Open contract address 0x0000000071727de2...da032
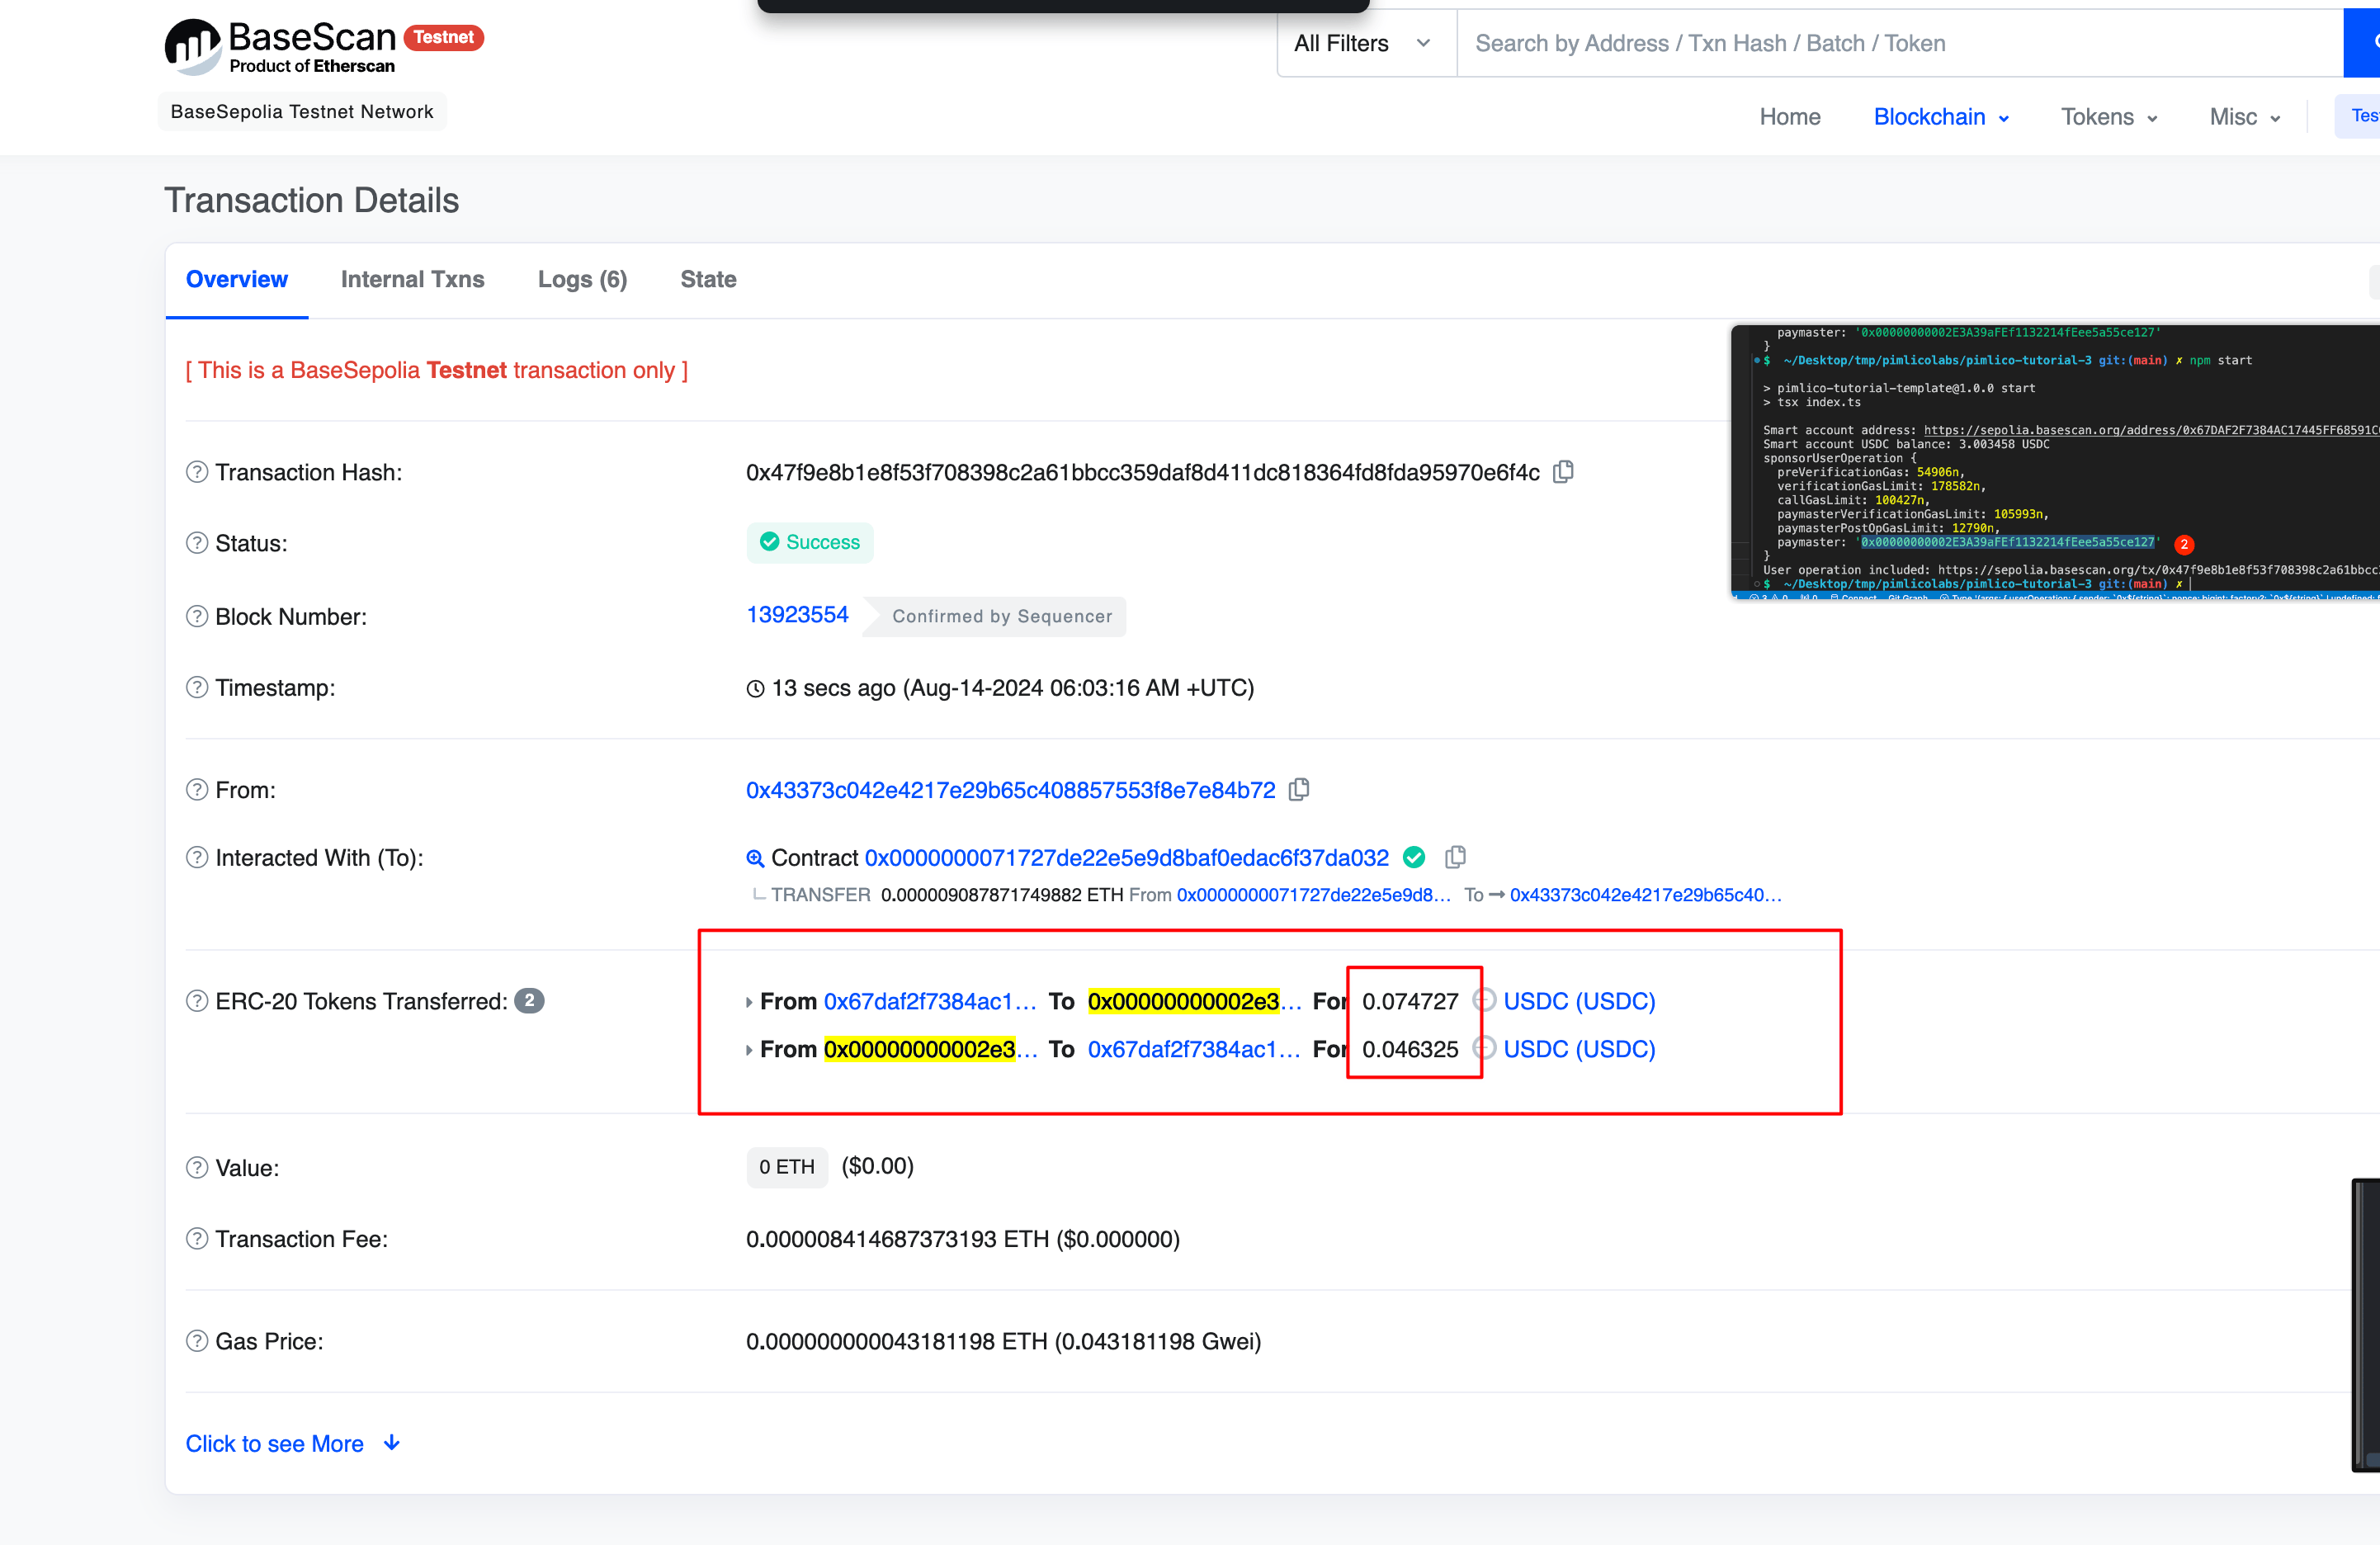The image size is (2380, 1545). (1126, 857)
